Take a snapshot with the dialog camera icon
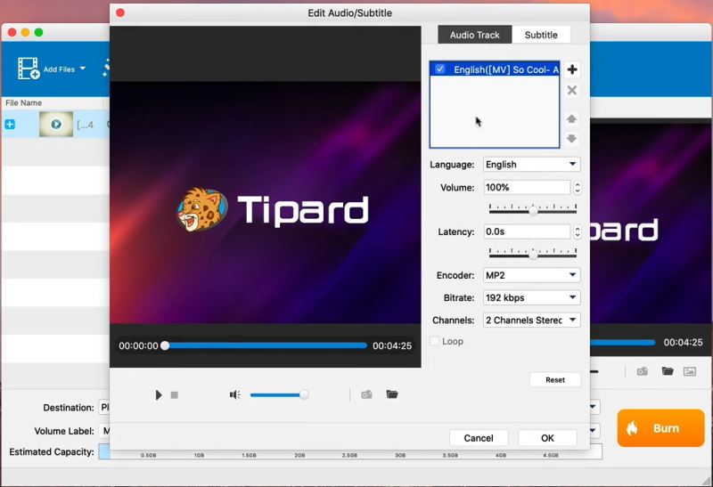Screen dimensions: 713x487 coord(366,394)
